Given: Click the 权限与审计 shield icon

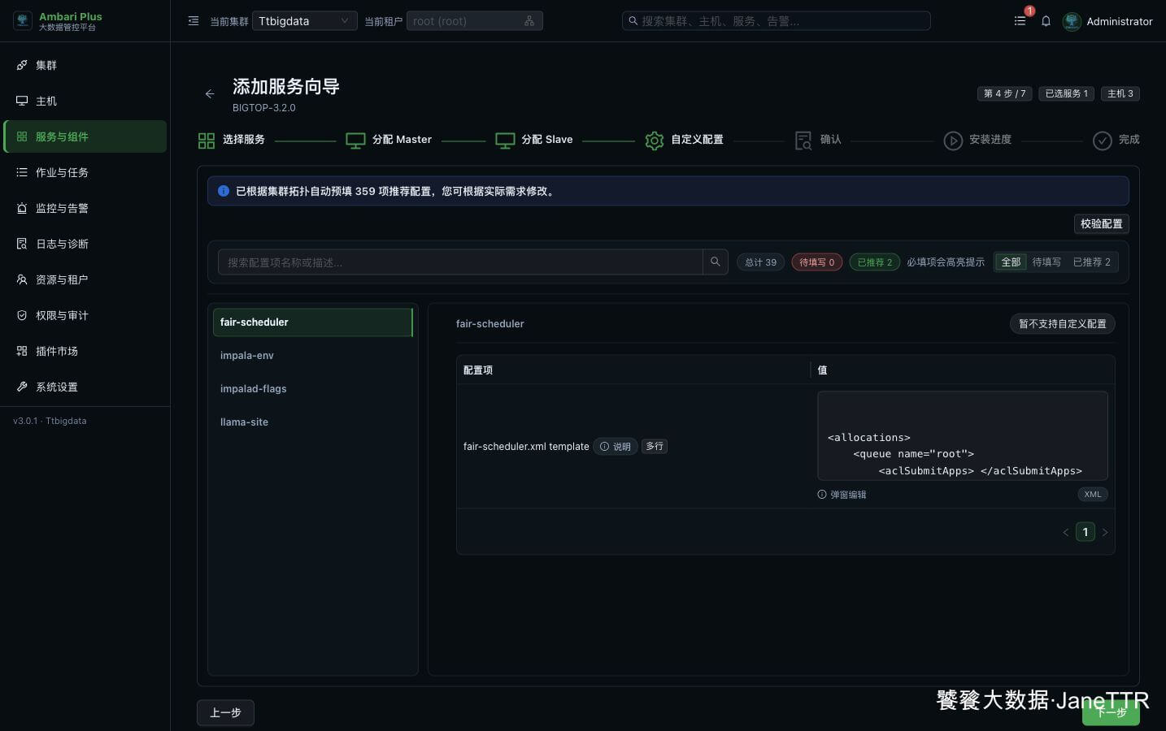Looking at the screenshot, I should 22,315.
